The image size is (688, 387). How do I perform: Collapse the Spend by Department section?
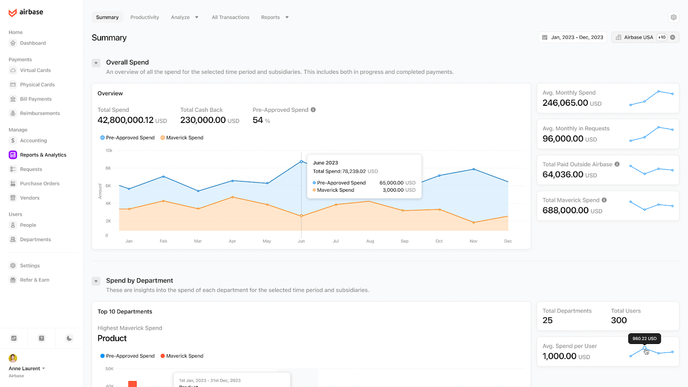96,281
